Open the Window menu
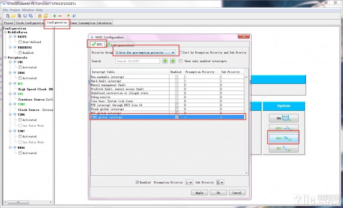This screenshot has width=343, height=208. point(28,10)
